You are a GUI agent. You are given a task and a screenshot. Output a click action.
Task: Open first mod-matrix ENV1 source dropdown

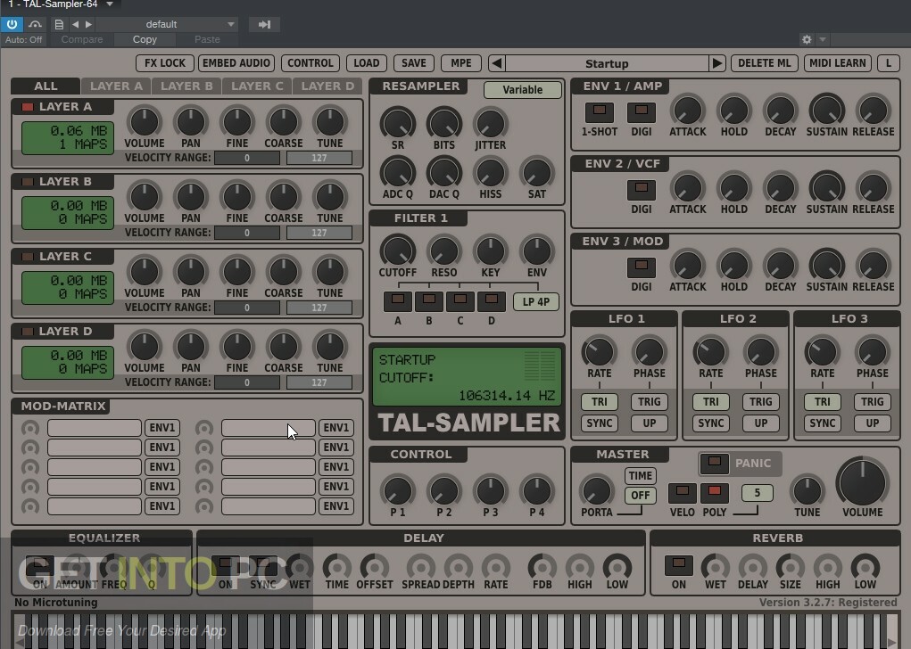pyautogui.click(x=162, y=428)
